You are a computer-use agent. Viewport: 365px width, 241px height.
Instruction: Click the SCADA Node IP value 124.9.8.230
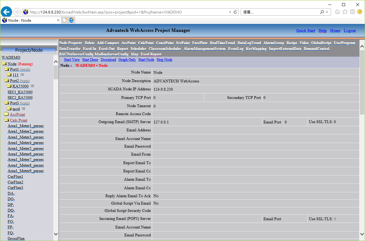tap(163, 89)
